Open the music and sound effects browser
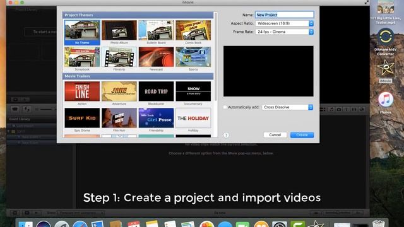Screen dimensions: 404x227 pos(331,109)
